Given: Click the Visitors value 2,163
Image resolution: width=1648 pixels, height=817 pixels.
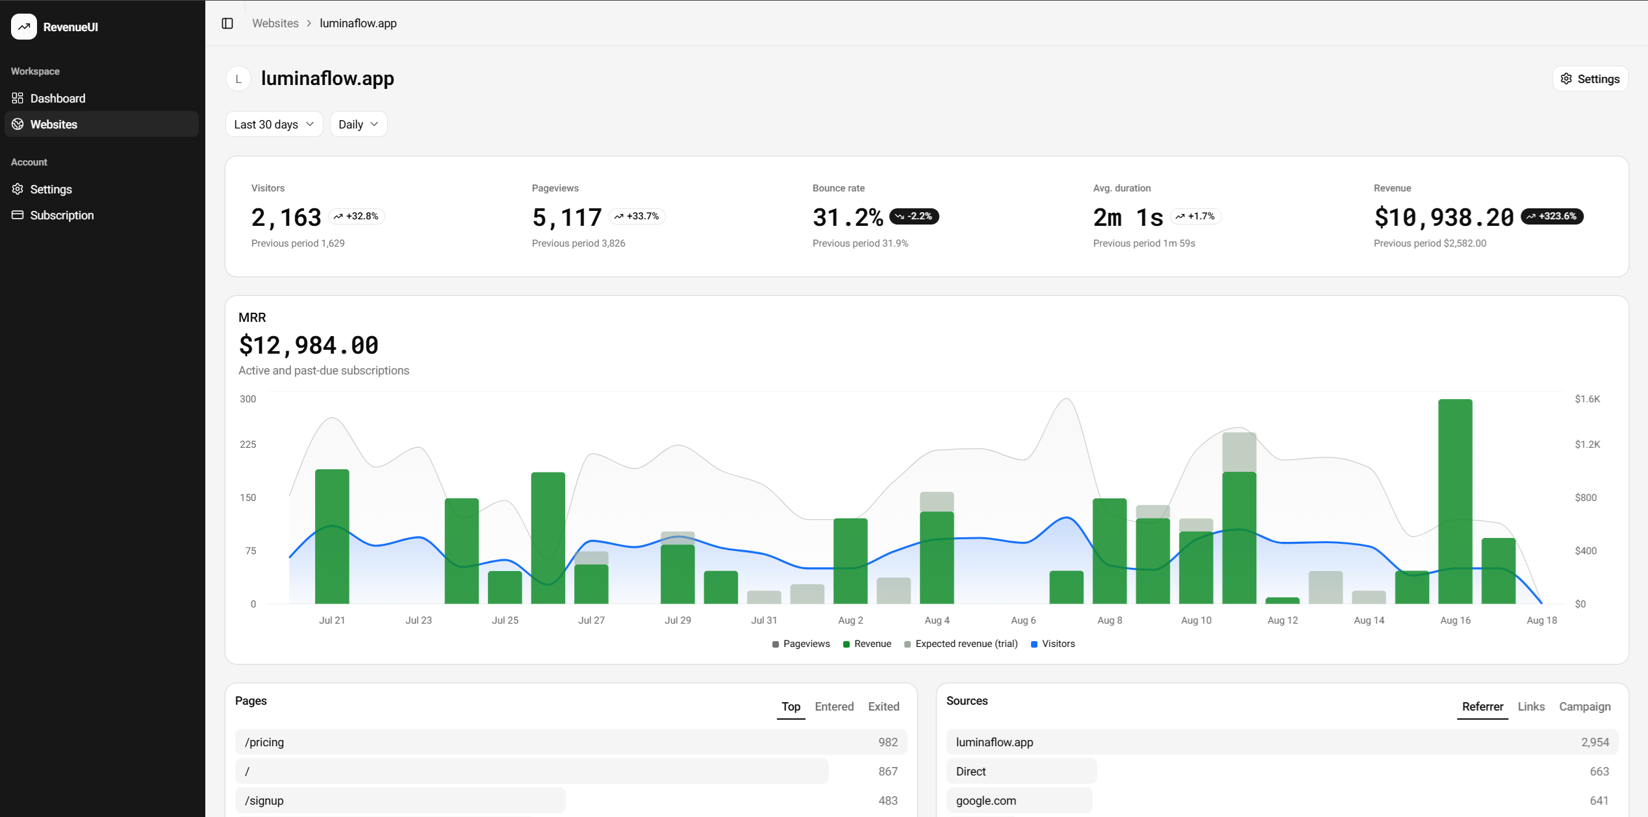Looking at the screenshot, I should [286, 217].
